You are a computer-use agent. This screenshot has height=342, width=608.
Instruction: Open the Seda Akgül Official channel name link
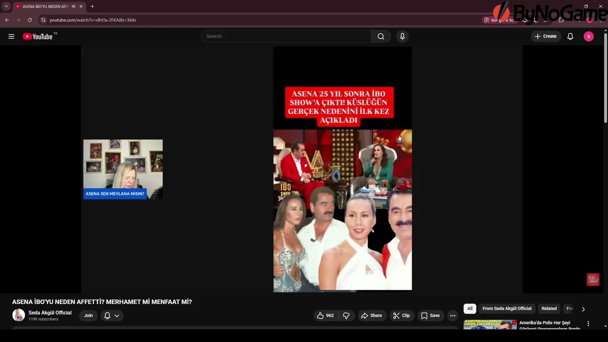pyautogui.click(x=50, y=313)
